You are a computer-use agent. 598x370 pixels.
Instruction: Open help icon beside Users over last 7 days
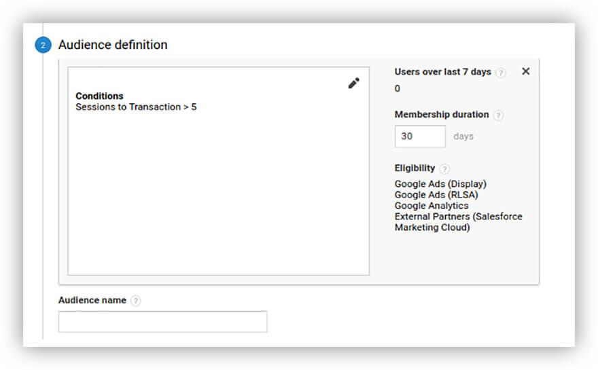501,73
